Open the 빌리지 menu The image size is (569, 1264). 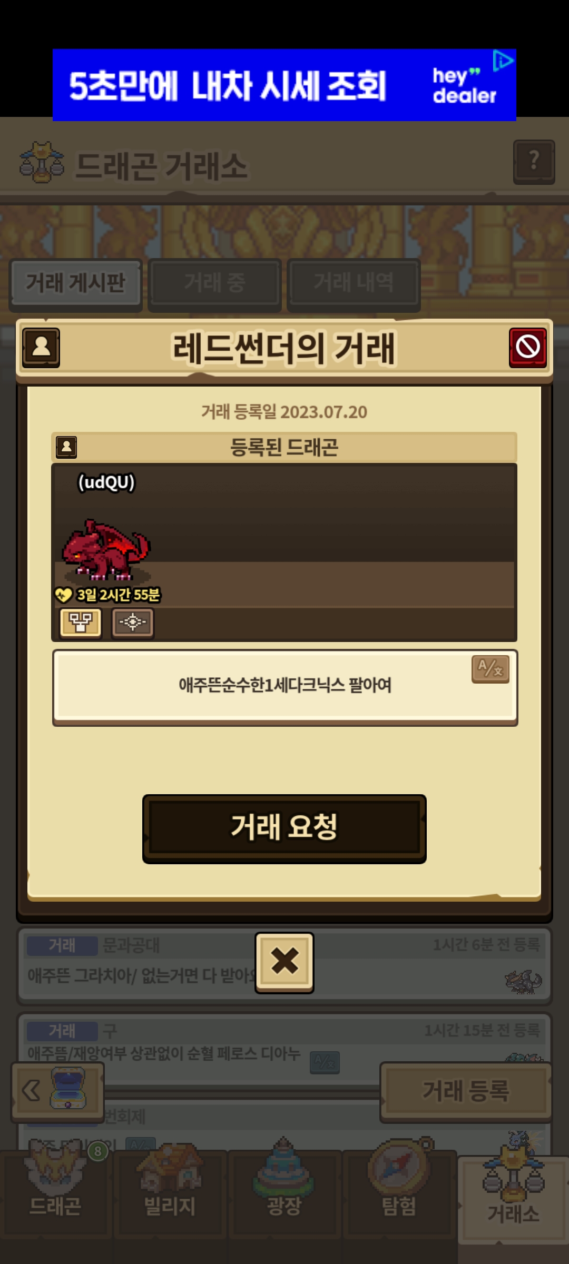coord(170,1193)
